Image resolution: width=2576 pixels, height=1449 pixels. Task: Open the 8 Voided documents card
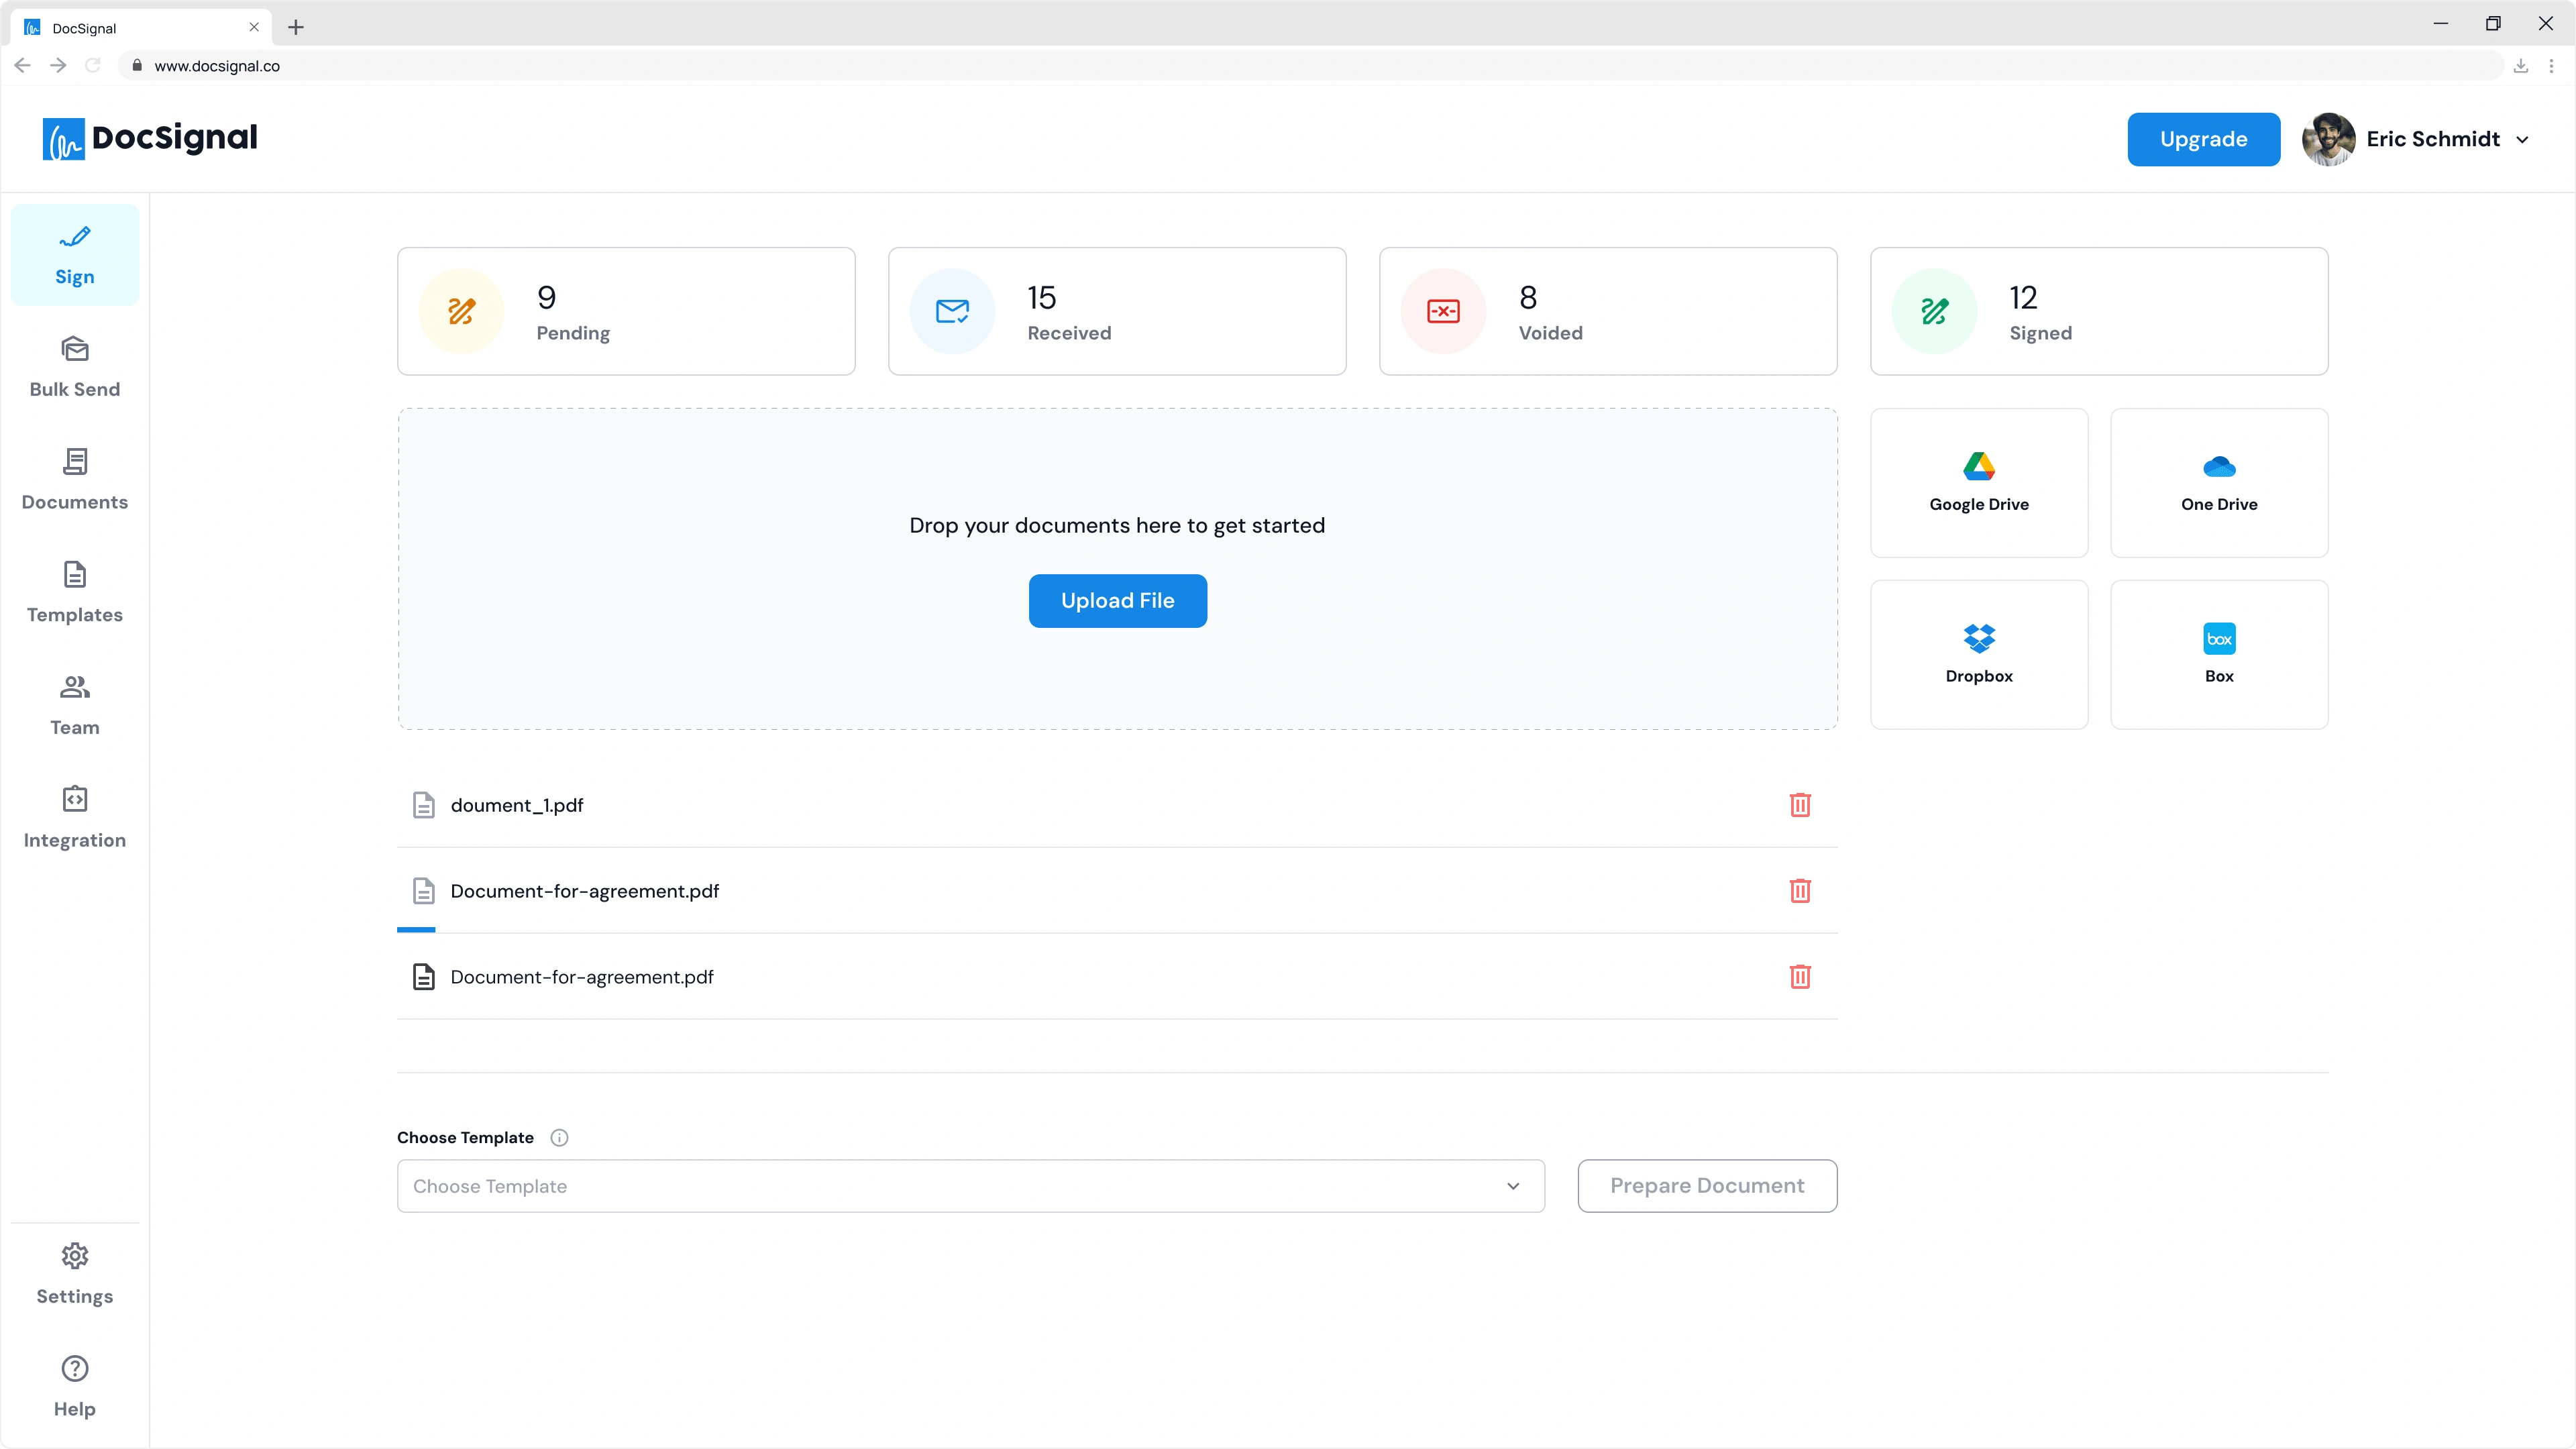(1607, 312)
